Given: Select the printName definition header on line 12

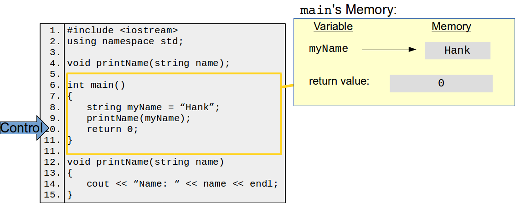Looking at the screenshot, I should coord(146,162).
